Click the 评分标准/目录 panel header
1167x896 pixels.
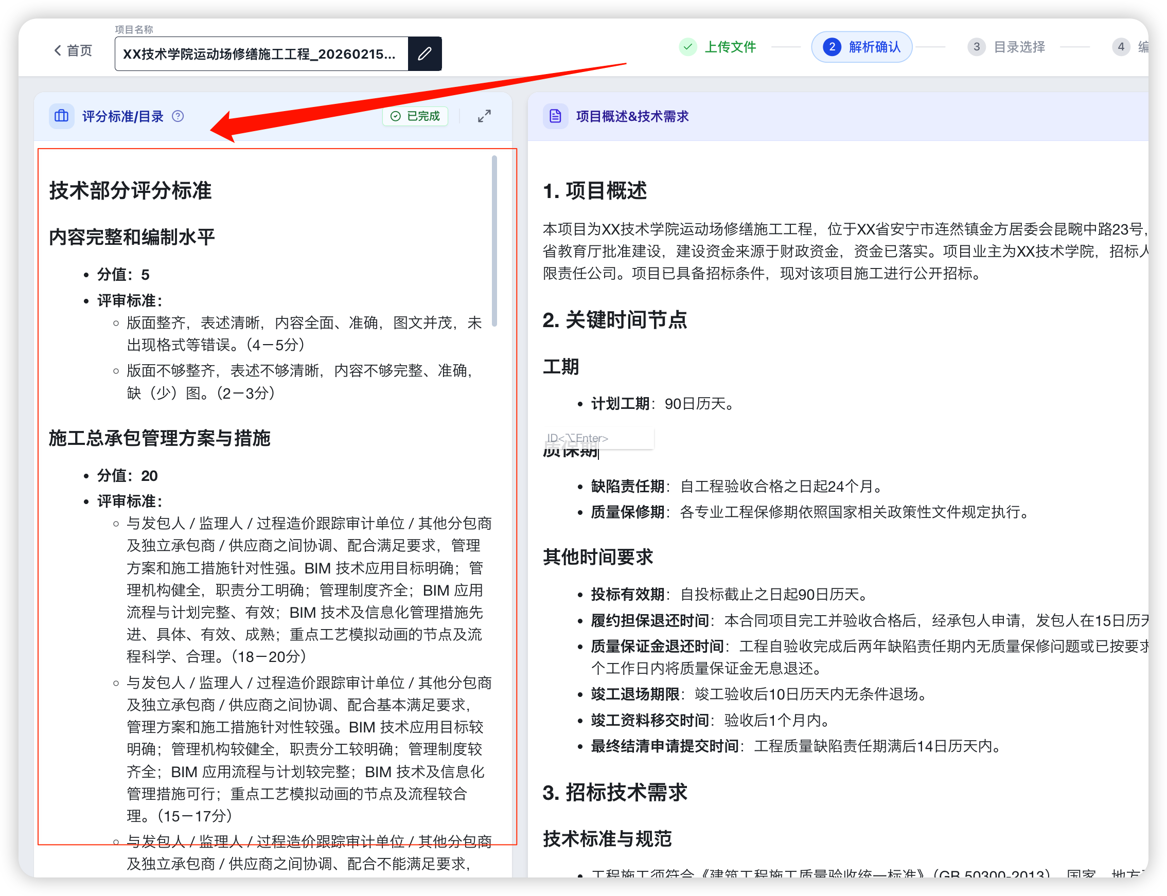(123, 116)
